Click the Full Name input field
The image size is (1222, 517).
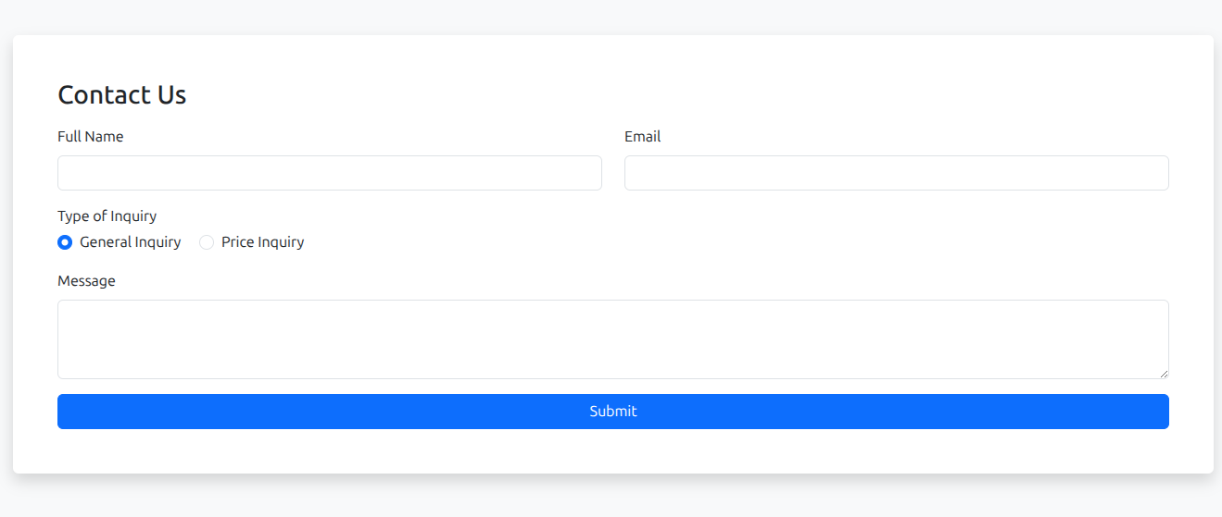[x=329, y=173]
